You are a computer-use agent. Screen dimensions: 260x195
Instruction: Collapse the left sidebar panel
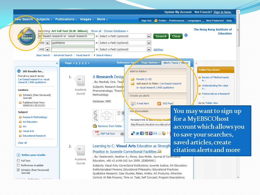[x=57, y=63]
